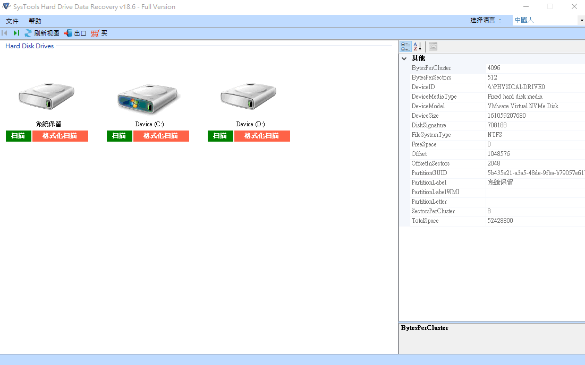The height and width of the screenshot is (365, 585).
Task: Select the DeviceModel property row
Action: click(x=498, y=106)
